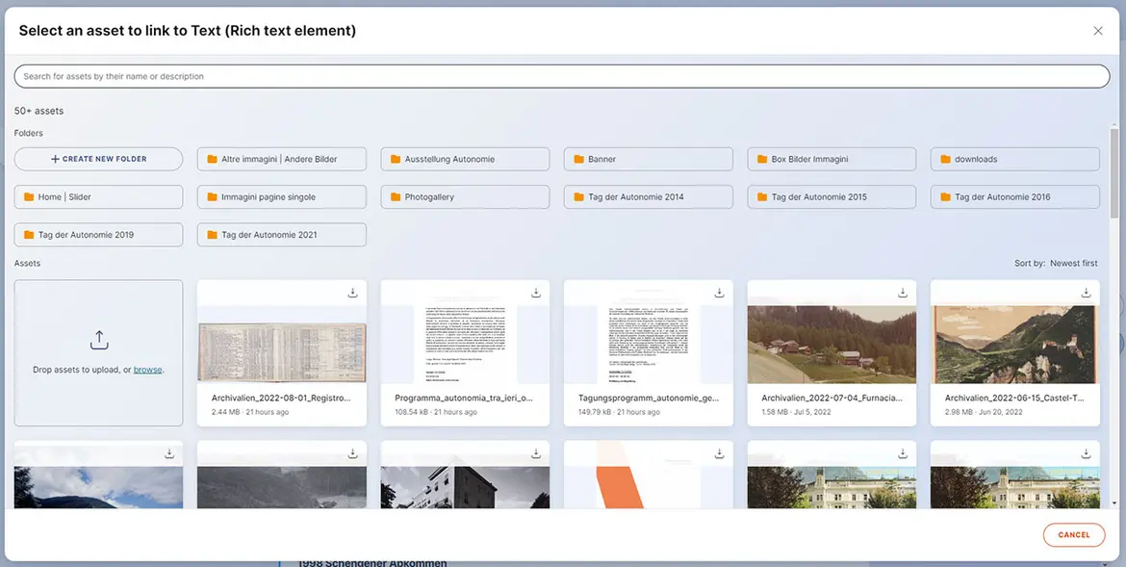Download the Programma_autonomia document
This screenshot has width=1126, height=567.
point(536,293)
